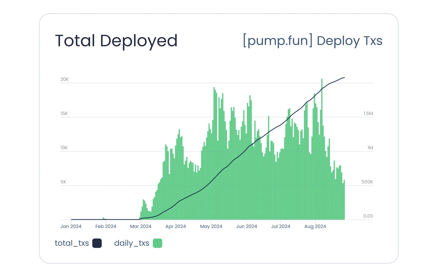Screen dimensions: 438x277
Task: Click the '20K' left axis label
Action: [x=65, y=79]
